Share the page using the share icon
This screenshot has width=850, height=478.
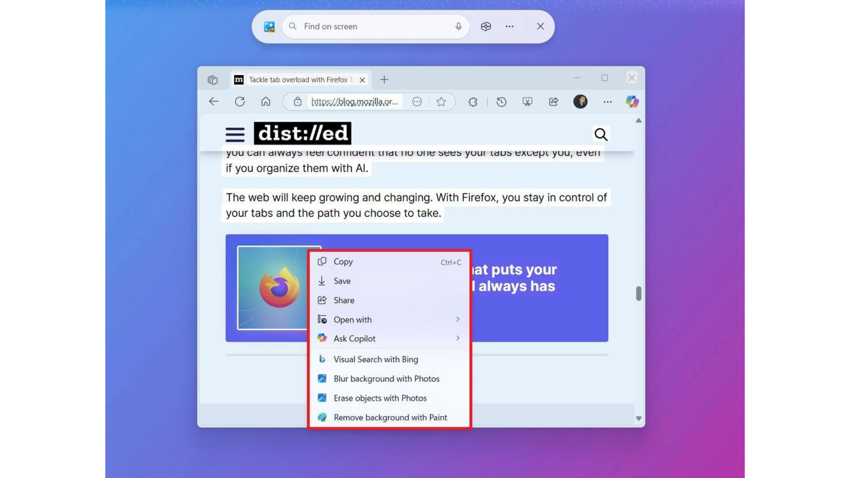coord(553,101)
